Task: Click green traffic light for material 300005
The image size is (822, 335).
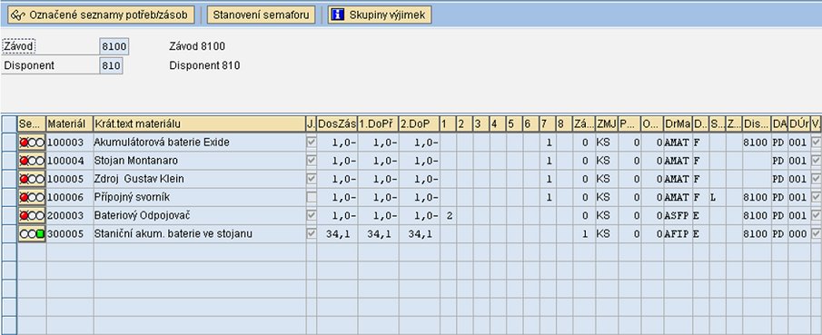Action: [40, 234]
